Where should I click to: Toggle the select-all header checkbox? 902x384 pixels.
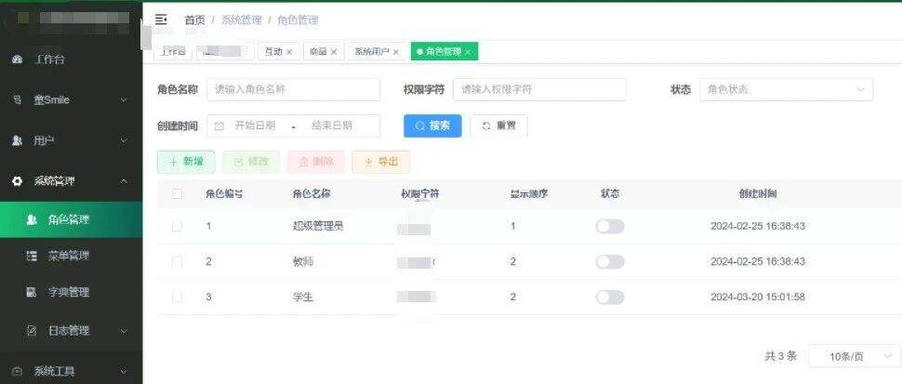(178, 193)
